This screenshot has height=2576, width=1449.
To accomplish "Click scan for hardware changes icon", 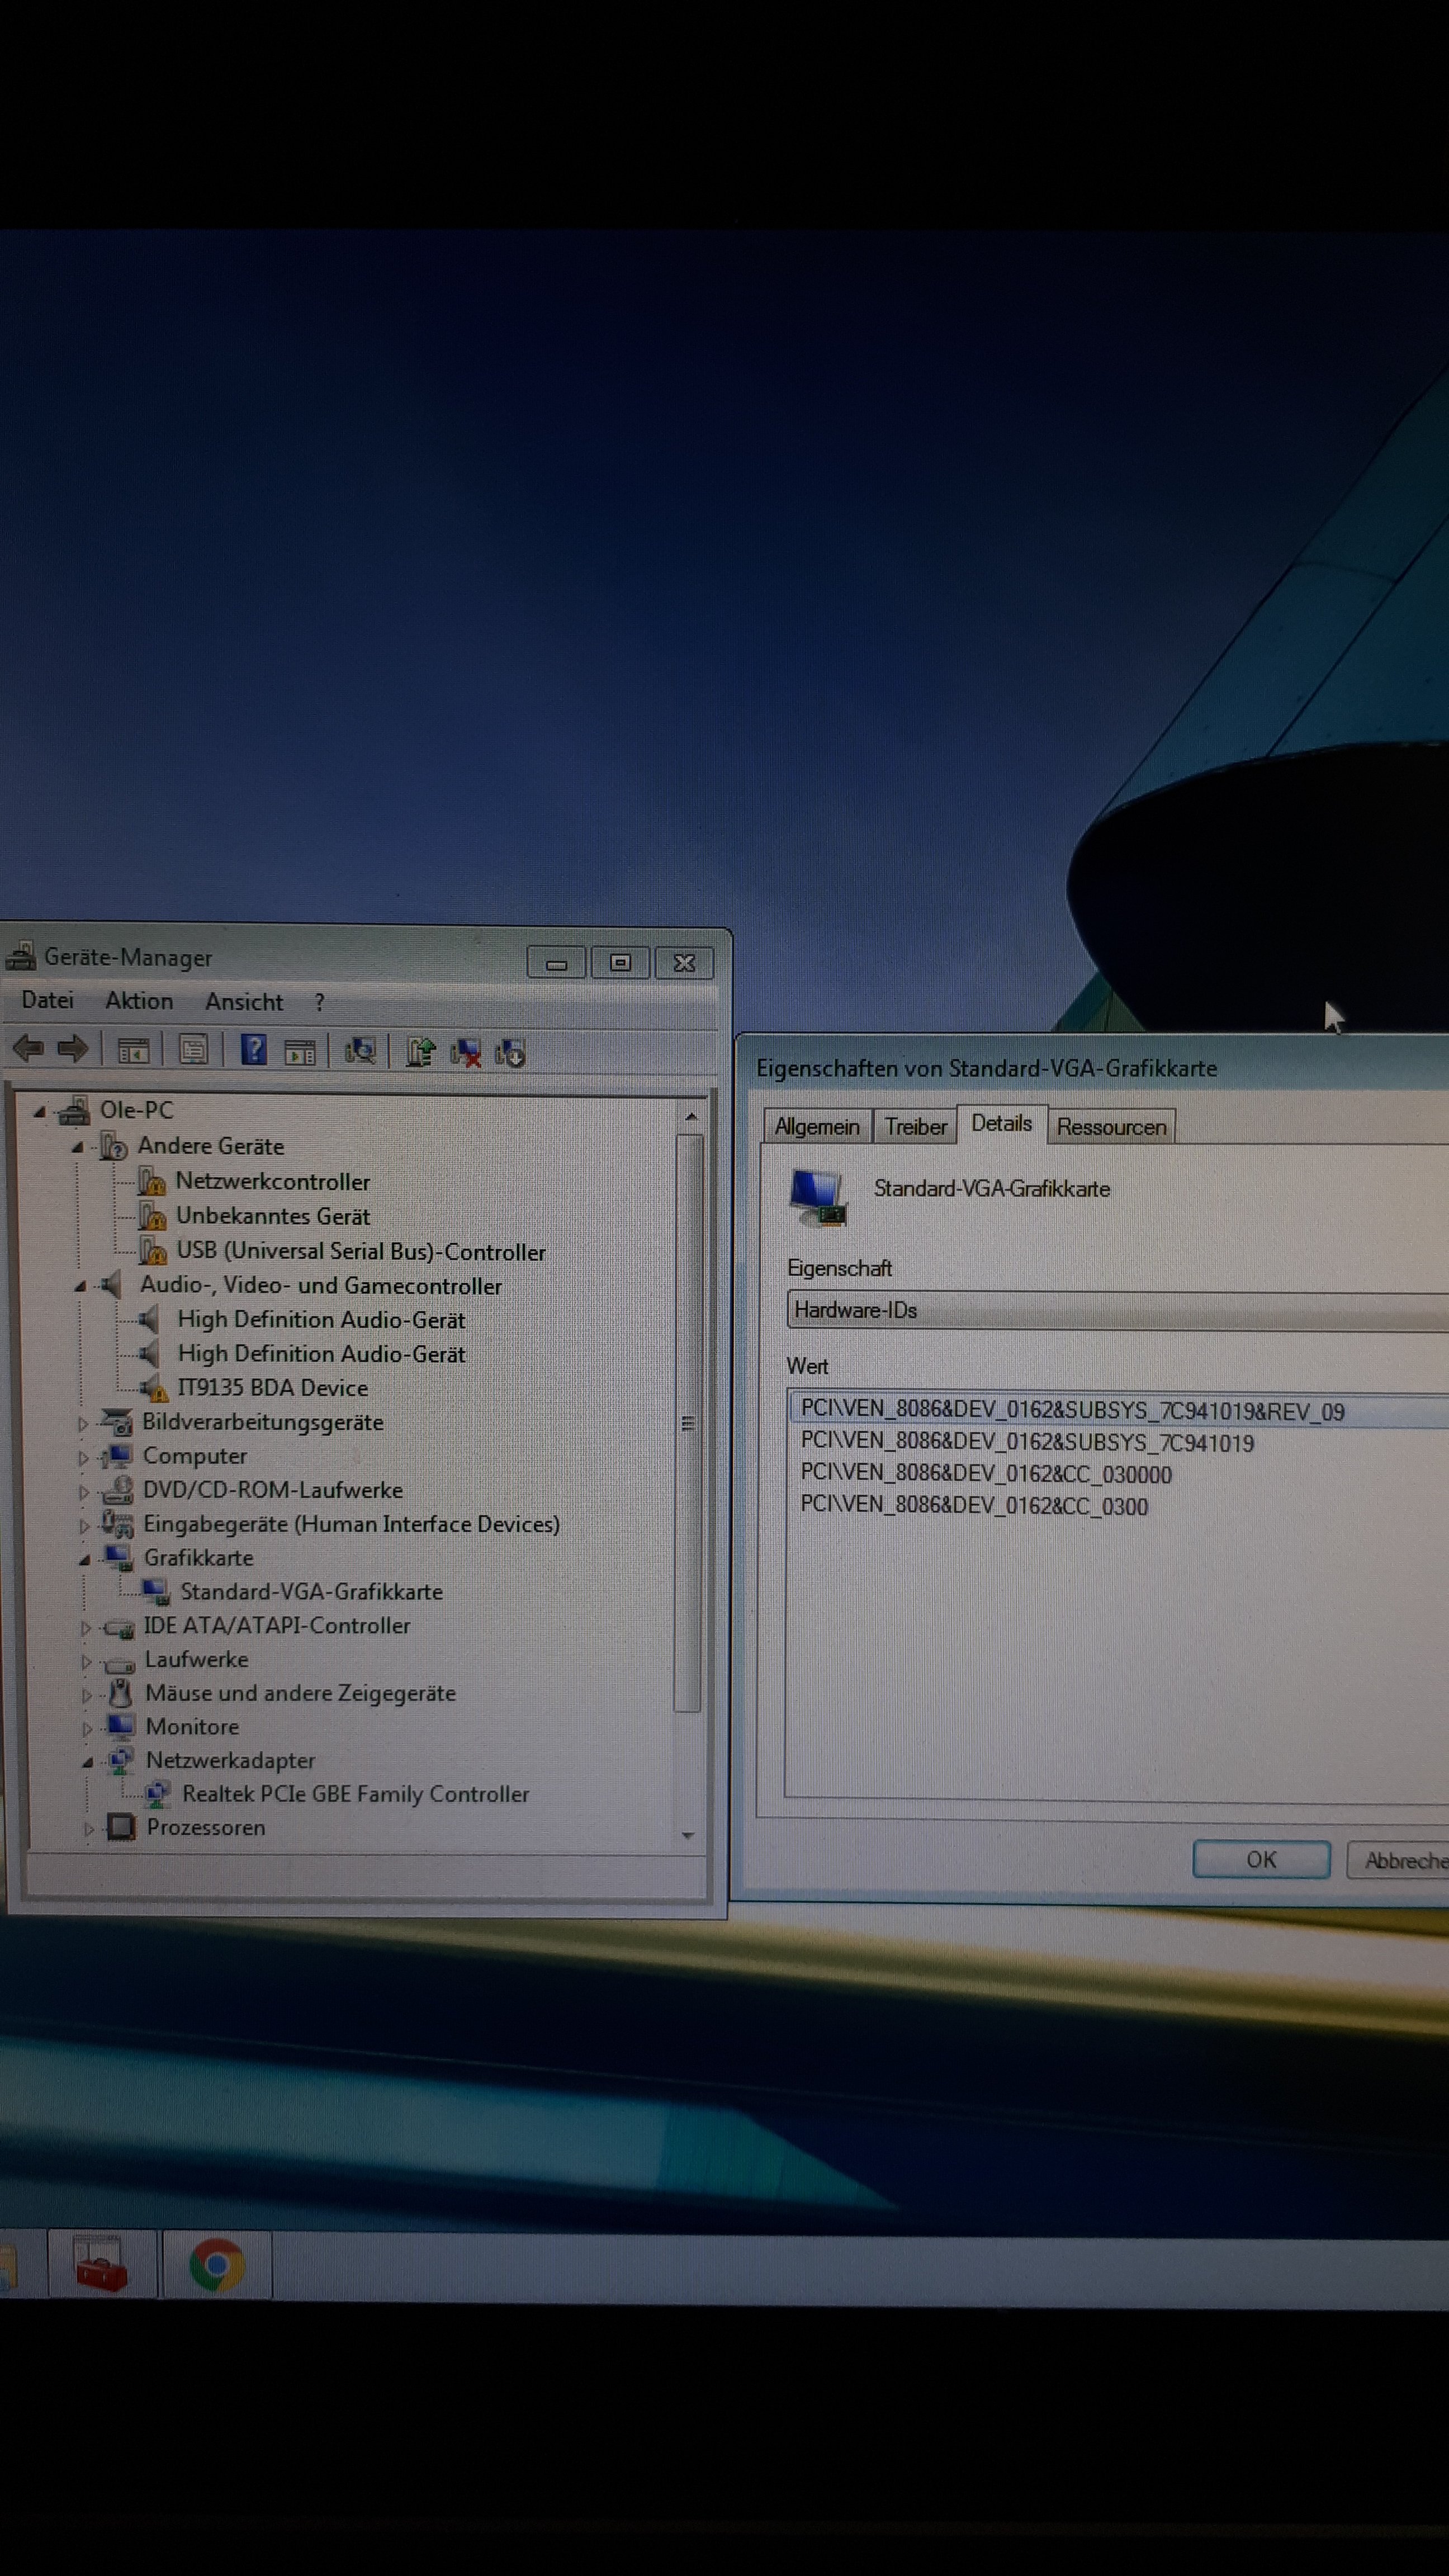I will point(360,1050).
